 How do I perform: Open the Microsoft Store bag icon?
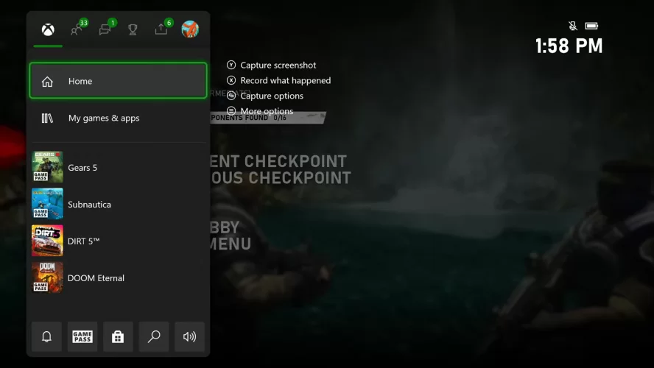pyautogui.click(x=118, y=336)
